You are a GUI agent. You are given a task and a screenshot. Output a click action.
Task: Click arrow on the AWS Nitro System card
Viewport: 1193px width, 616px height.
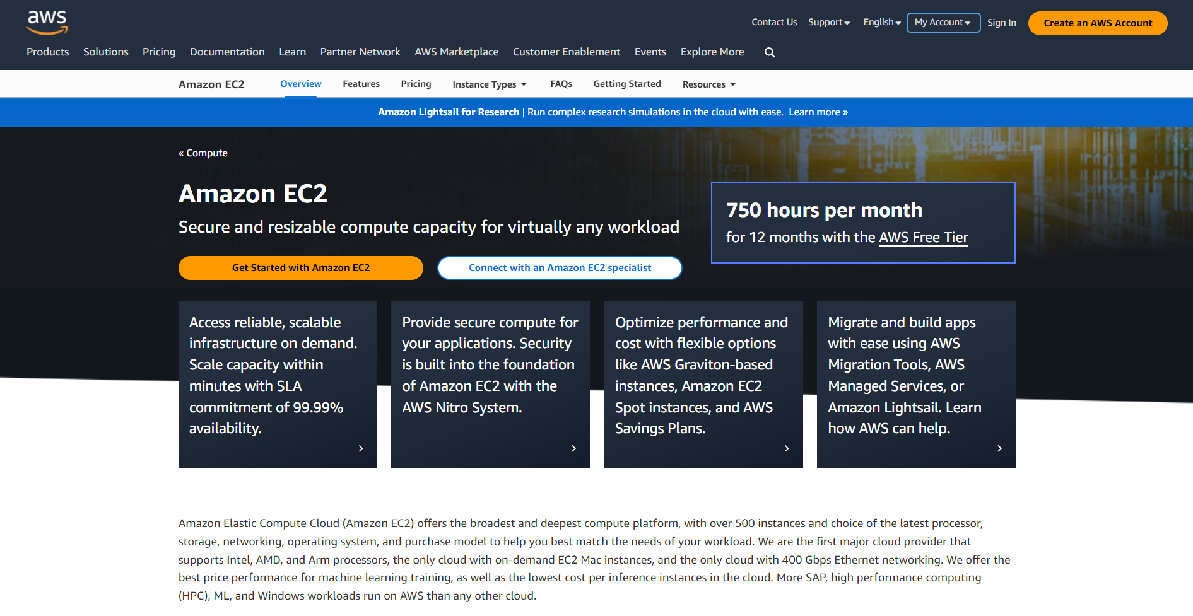[x=573, y=448]
